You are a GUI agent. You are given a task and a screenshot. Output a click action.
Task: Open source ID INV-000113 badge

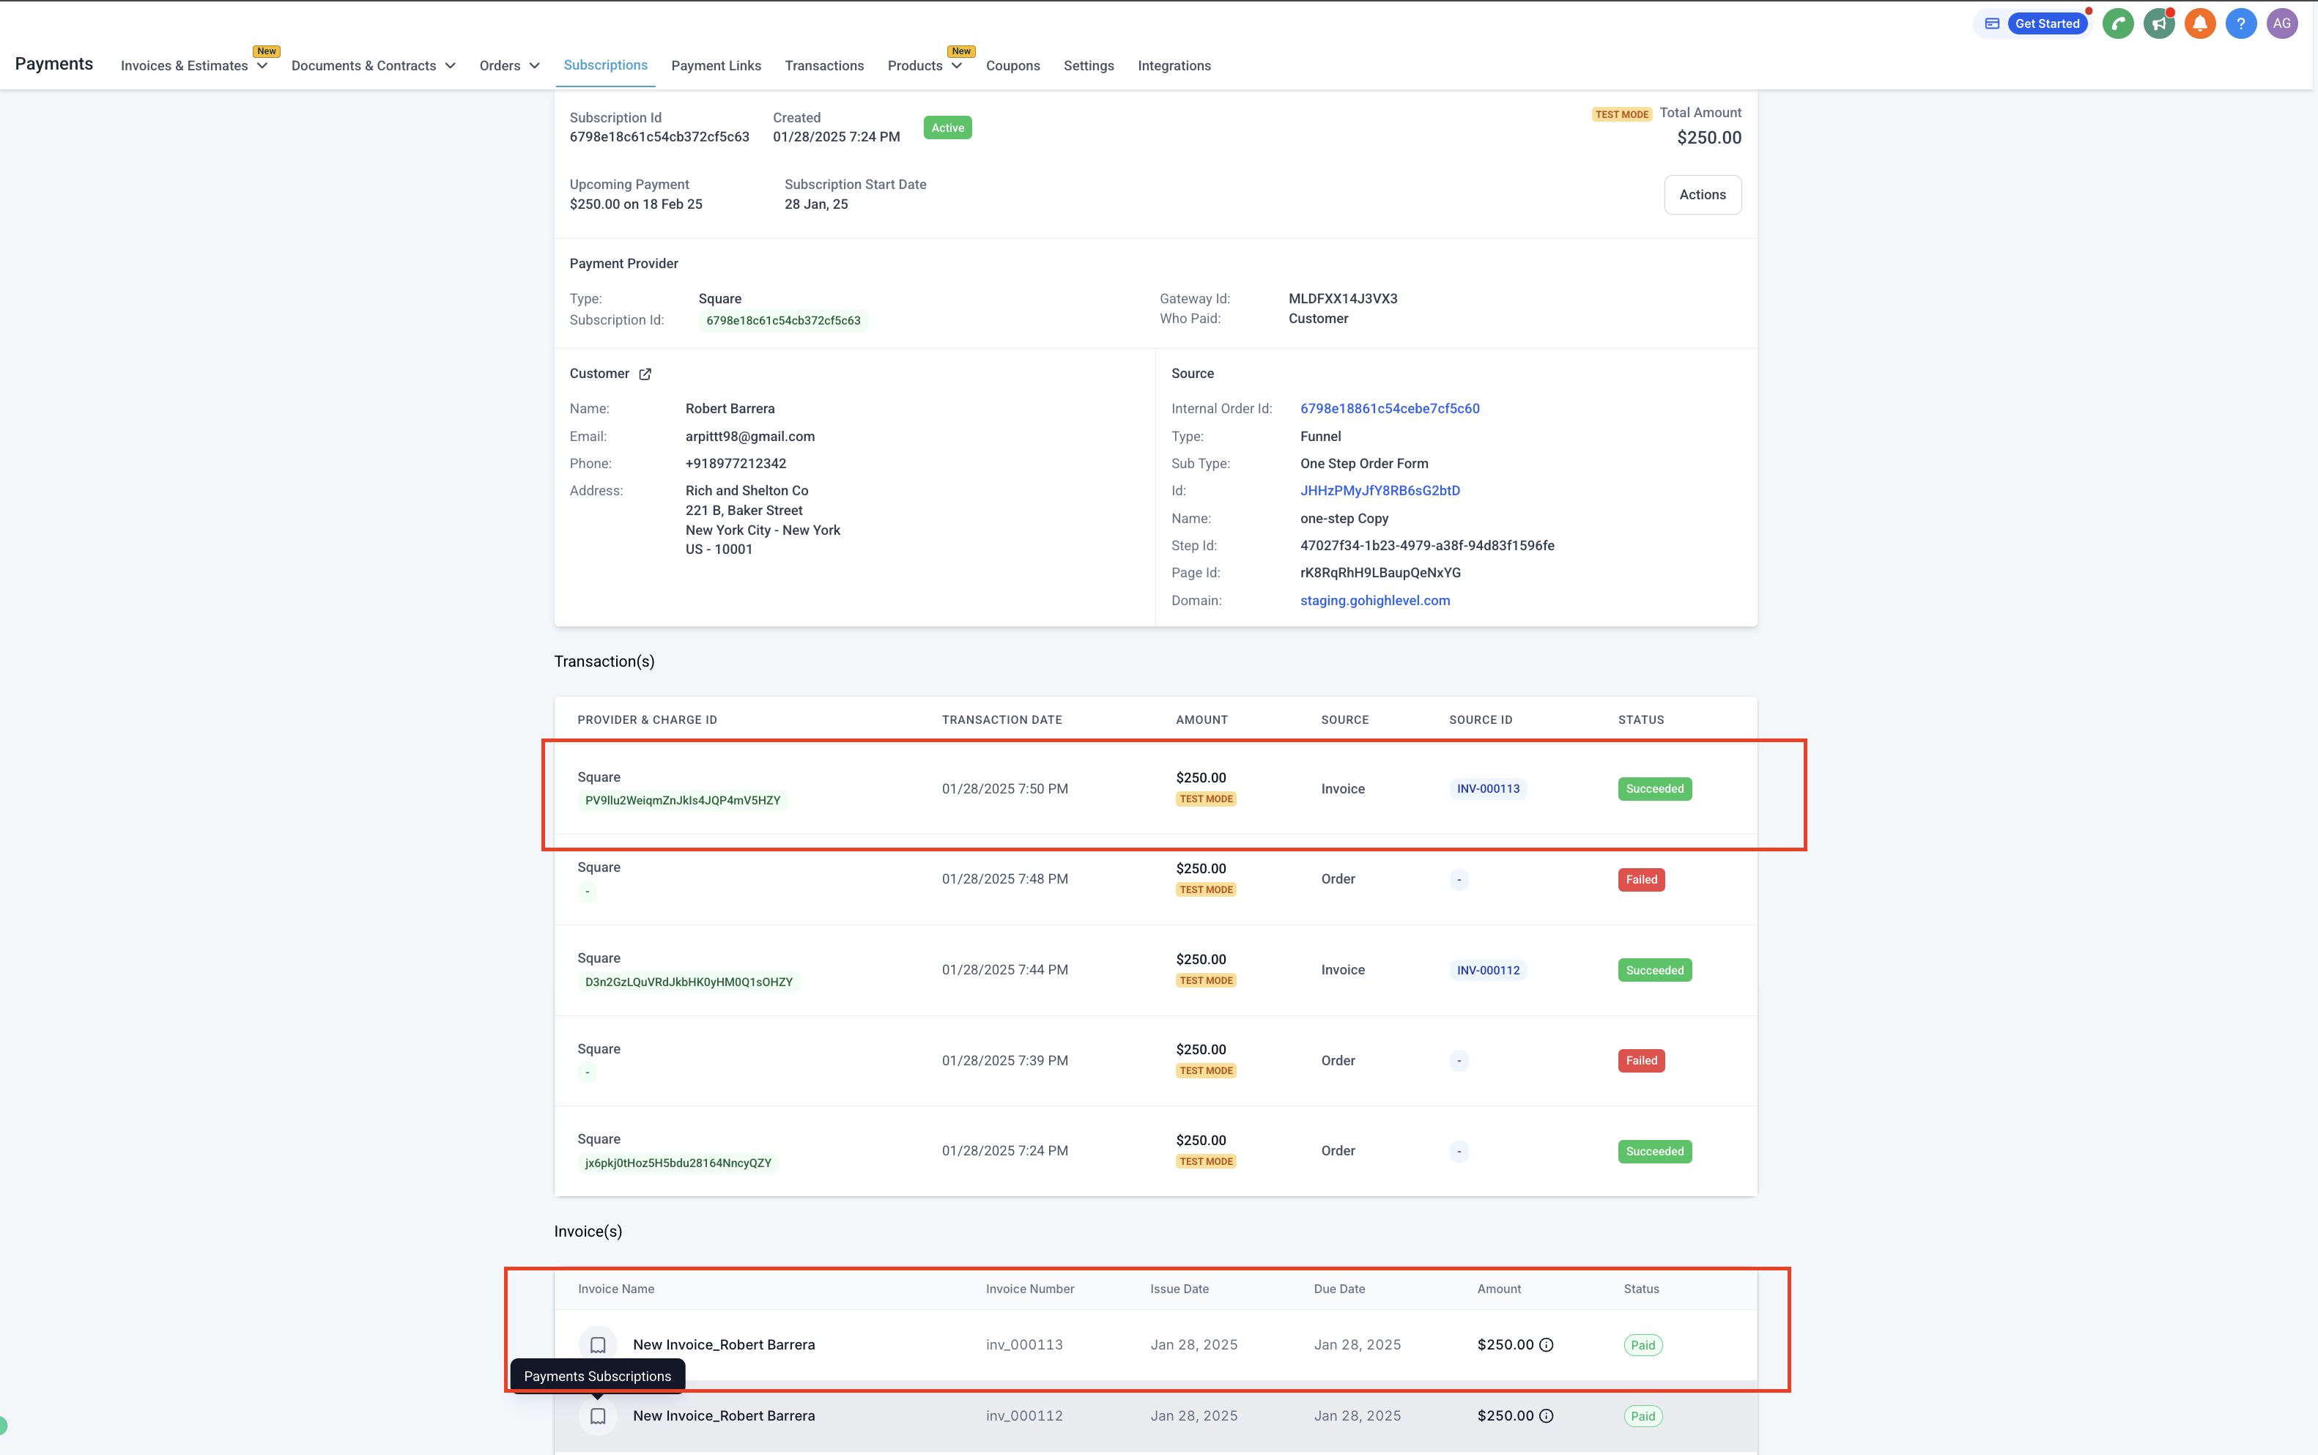click(1488, 789)
